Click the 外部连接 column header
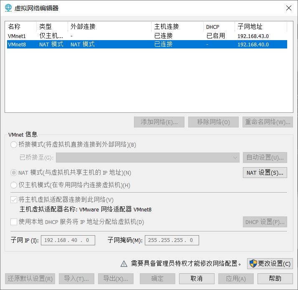 tap(109, 27)
